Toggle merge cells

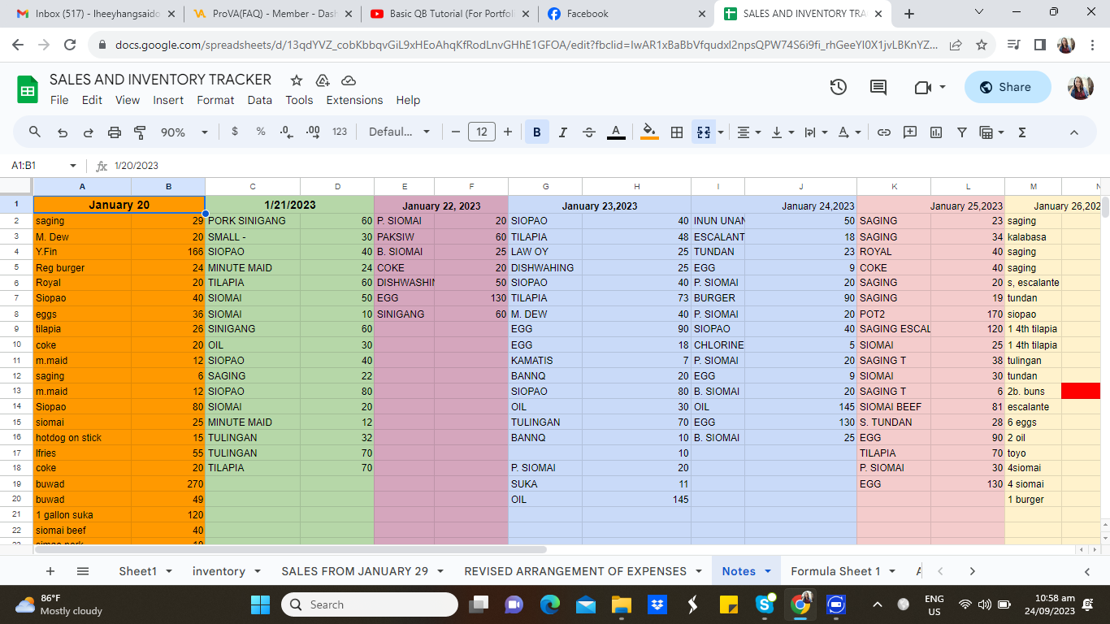coord(703,132)
